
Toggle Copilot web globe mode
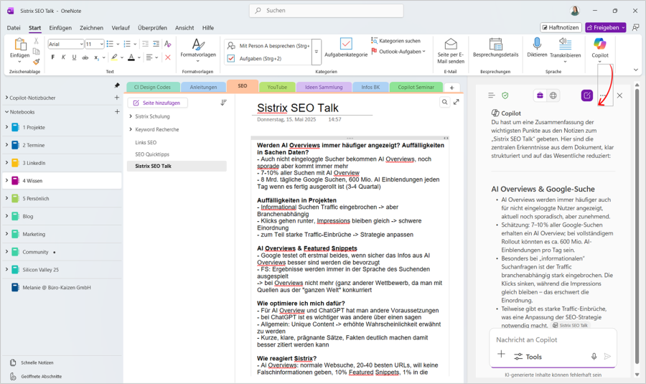click(x=553, y=95)
